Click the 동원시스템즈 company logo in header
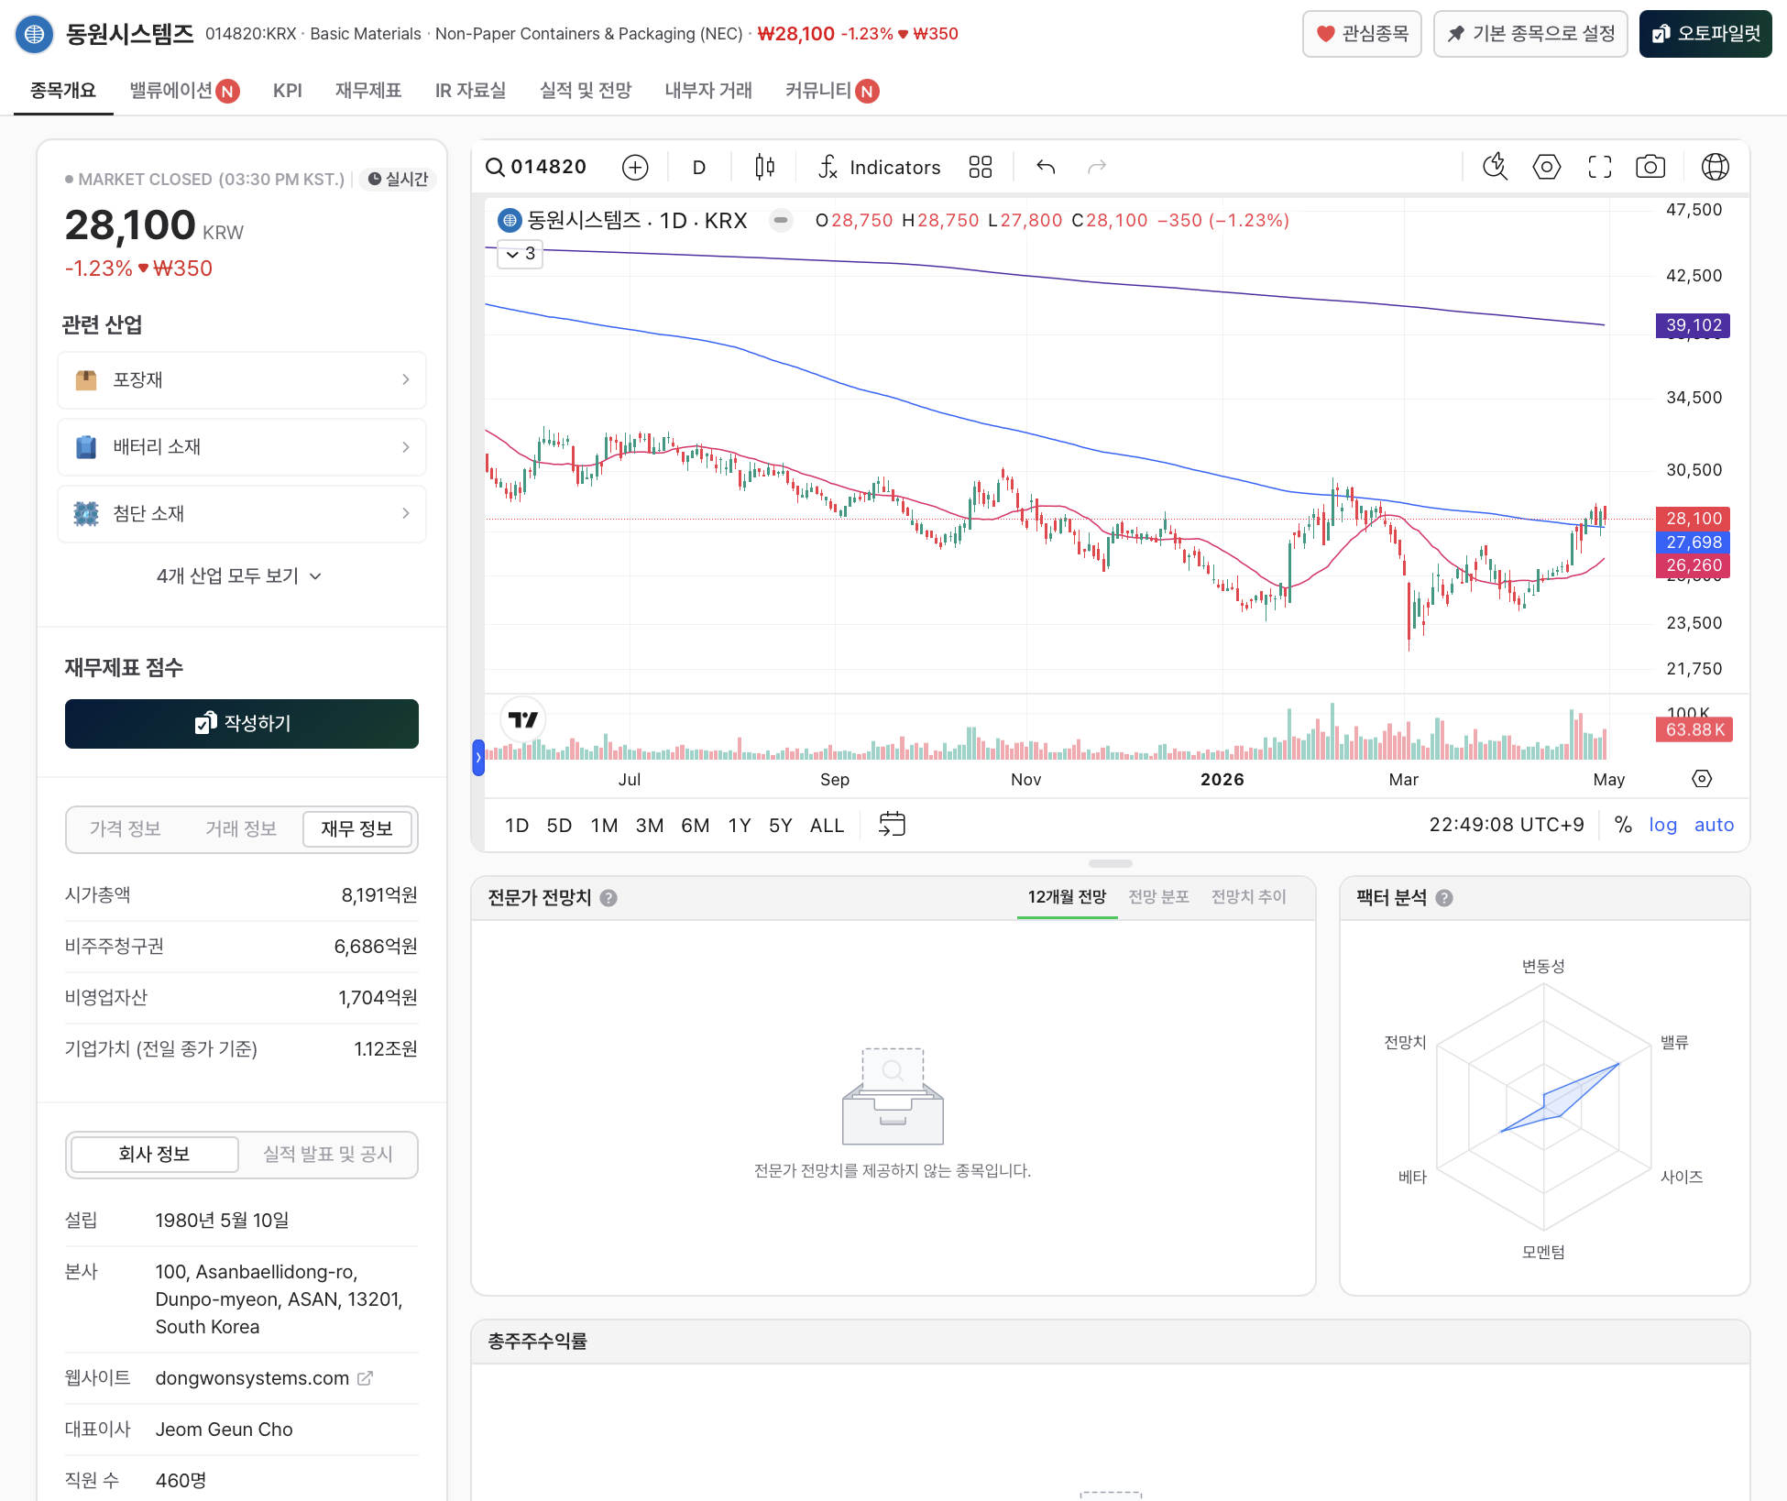This screenshot has height=1501, width=1787. [34, 34]
